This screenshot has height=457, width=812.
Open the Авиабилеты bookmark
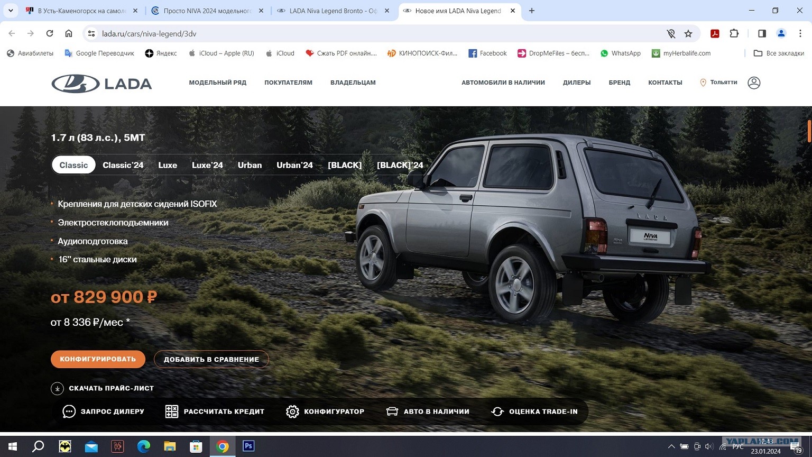(x=30, y=53)
